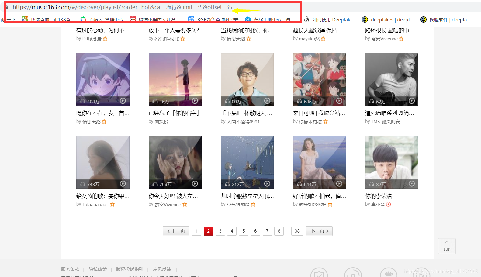Viewport: 481px width, 277px height.
Task: Select page 8 in pagination
Action: click(x=279, y=231)
